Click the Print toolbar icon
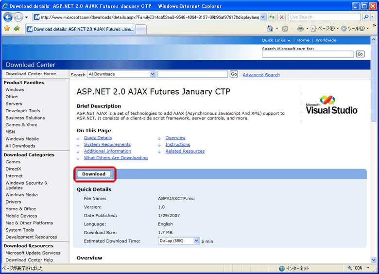 click(300, 29)
